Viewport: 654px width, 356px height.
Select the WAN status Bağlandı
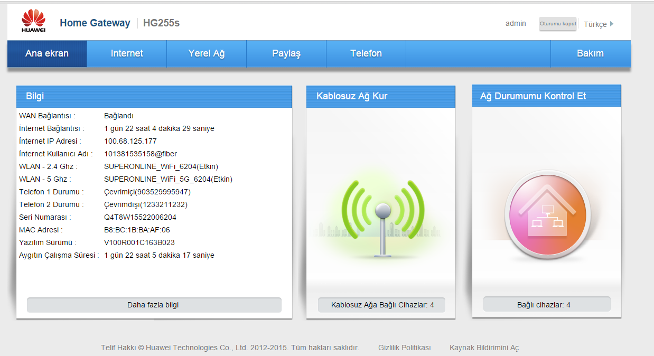click(119, 116)
